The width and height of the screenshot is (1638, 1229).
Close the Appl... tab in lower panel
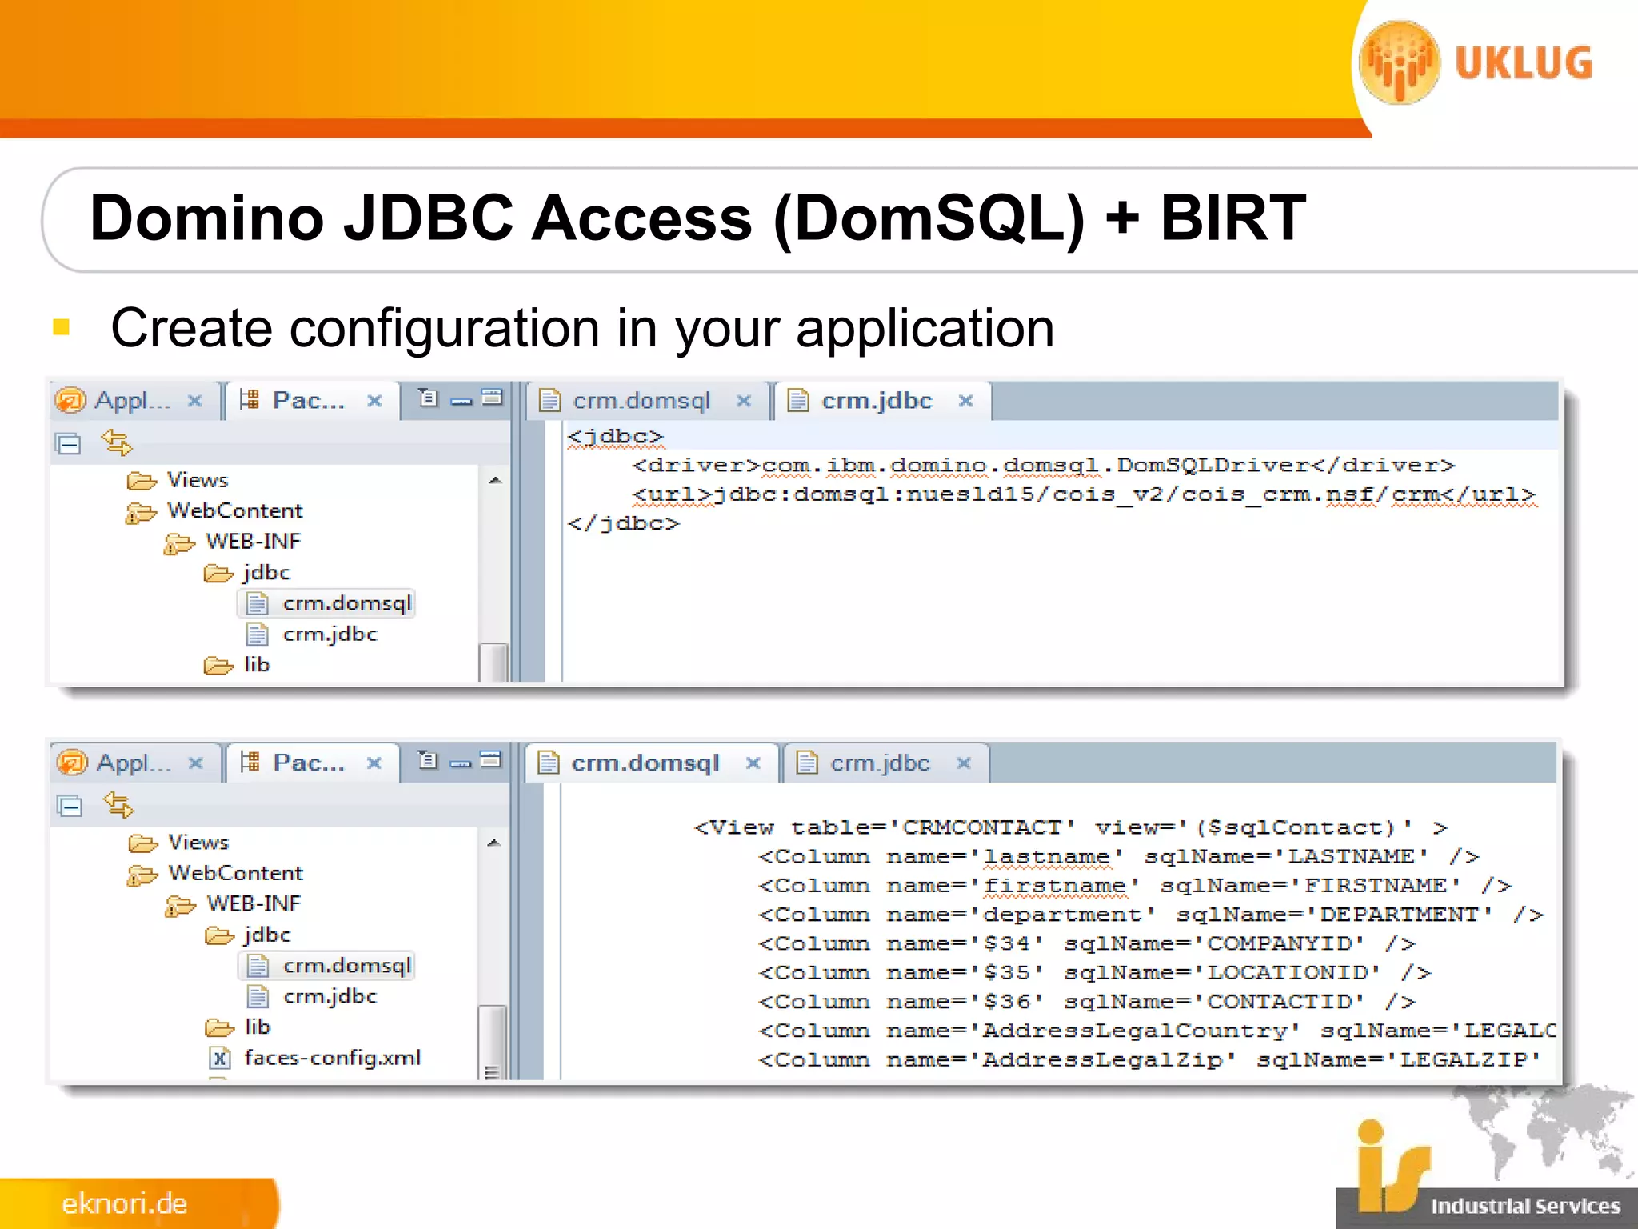195,763
